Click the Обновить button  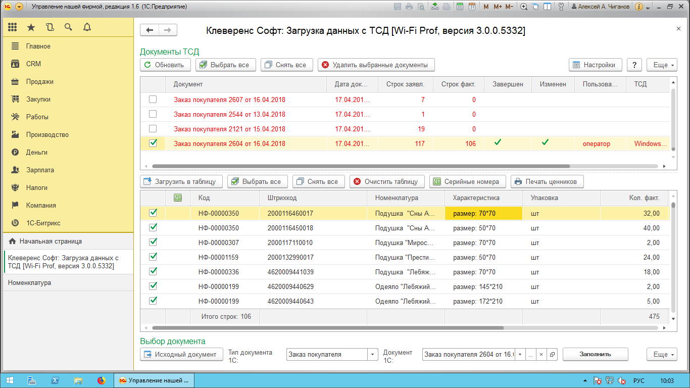point(166,65)
